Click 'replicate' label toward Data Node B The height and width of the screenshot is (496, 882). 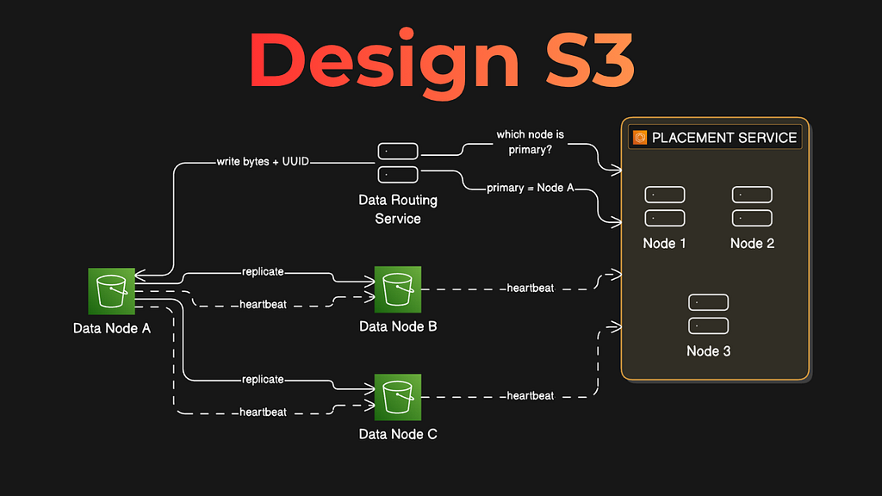[263, 272]
